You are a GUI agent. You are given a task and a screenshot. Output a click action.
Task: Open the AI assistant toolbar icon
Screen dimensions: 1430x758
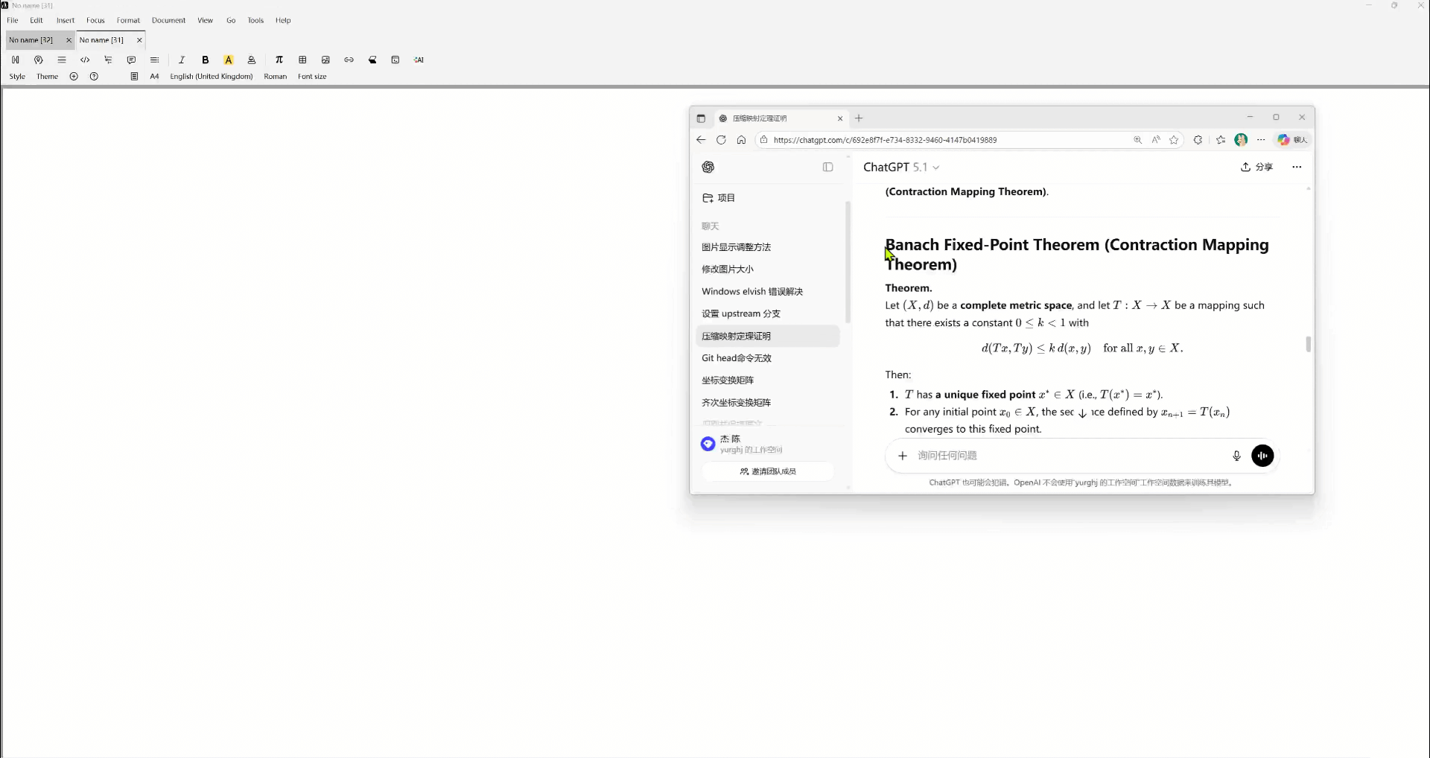click(419, 60)
